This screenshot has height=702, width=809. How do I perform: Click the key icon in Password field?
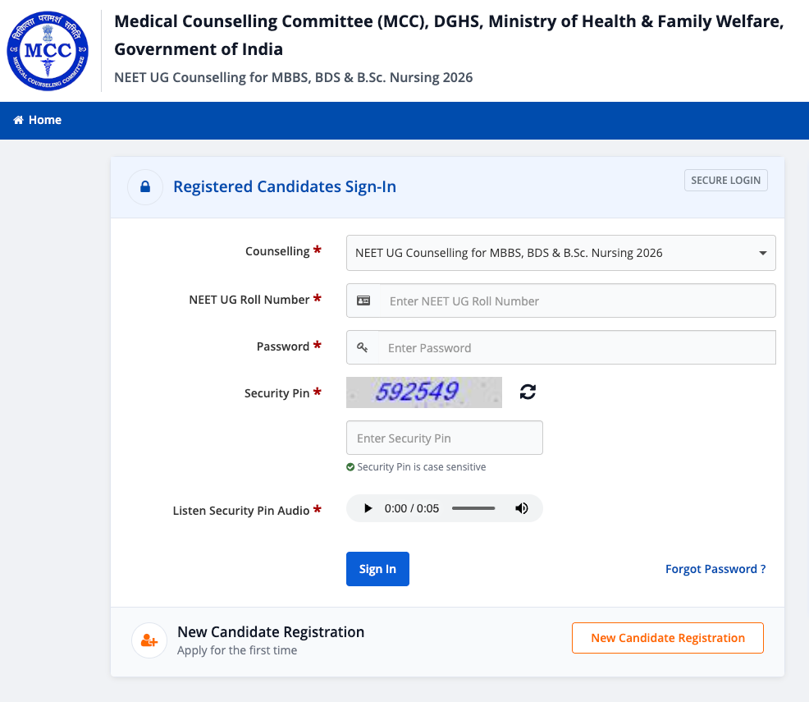pyautogui.click(x=362, y=347)
